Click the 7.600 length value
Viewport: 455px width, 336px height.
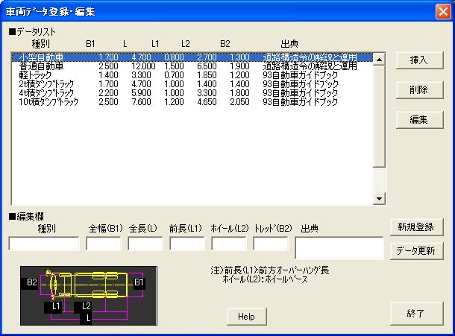[x=141, y=102]
